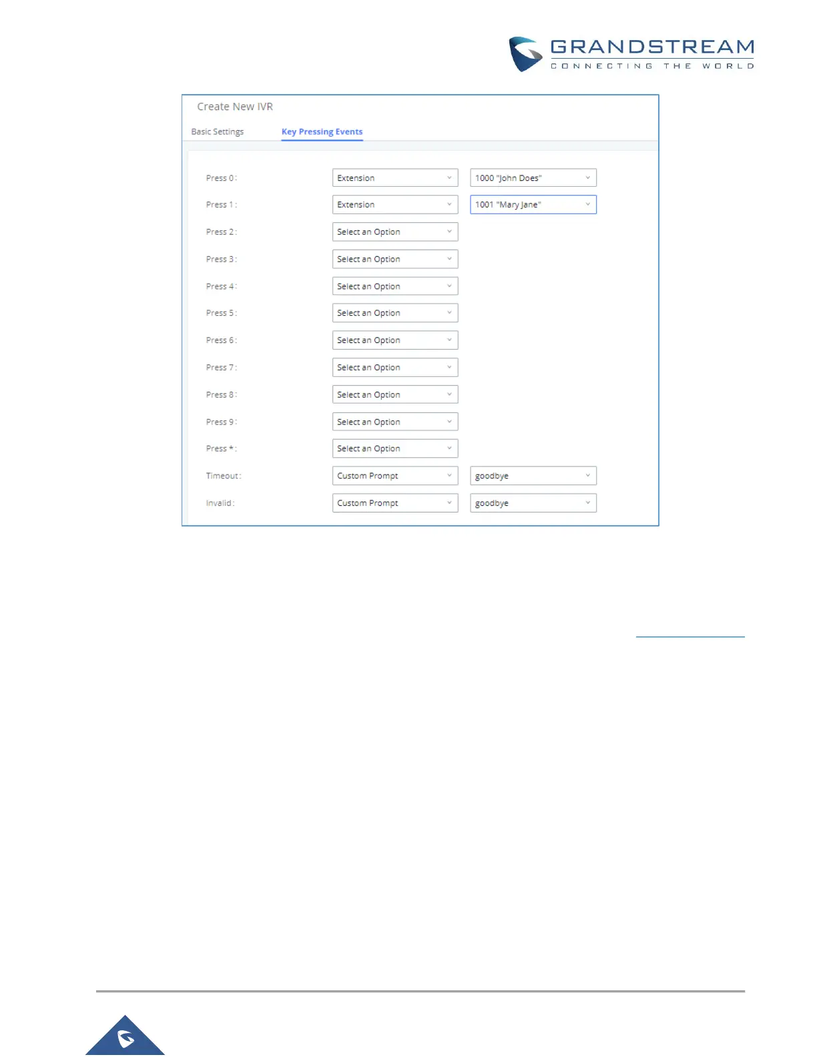The height and width of the screenshot is (1057, 817).
Task: Click the Create New IVR title
Action: 235,107
